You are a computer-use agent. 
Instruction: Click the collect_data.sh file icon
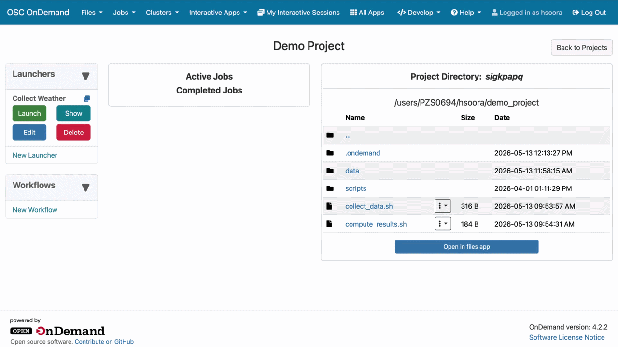pyautogui.click(x=329, y=206)
